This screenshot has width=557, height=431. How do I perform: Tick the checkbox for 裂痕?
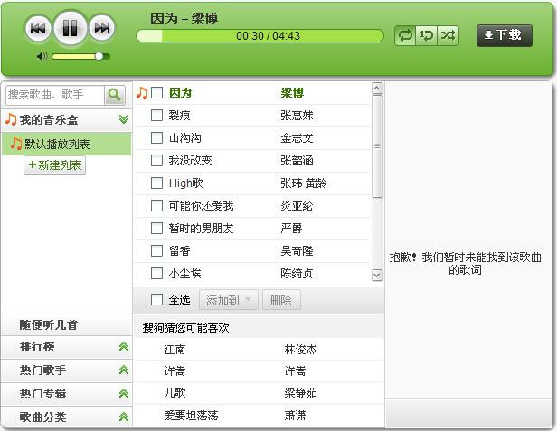[x=156, y=115]
